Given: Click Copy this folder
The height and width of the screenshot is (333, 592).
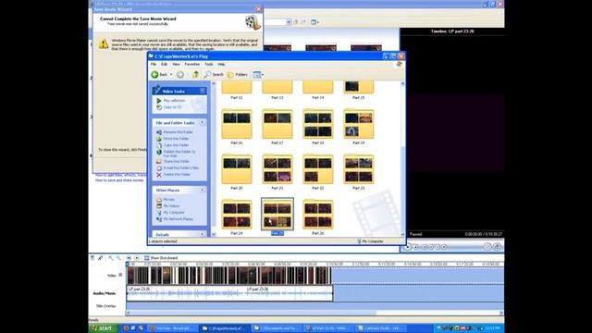Looking at the screenshot, I should coord(176,145).
